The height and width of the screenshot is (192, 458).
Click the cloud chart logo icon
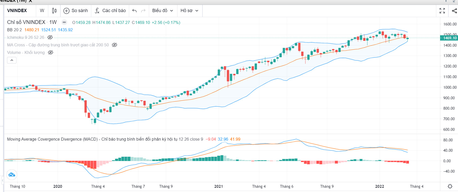(12, 174)
